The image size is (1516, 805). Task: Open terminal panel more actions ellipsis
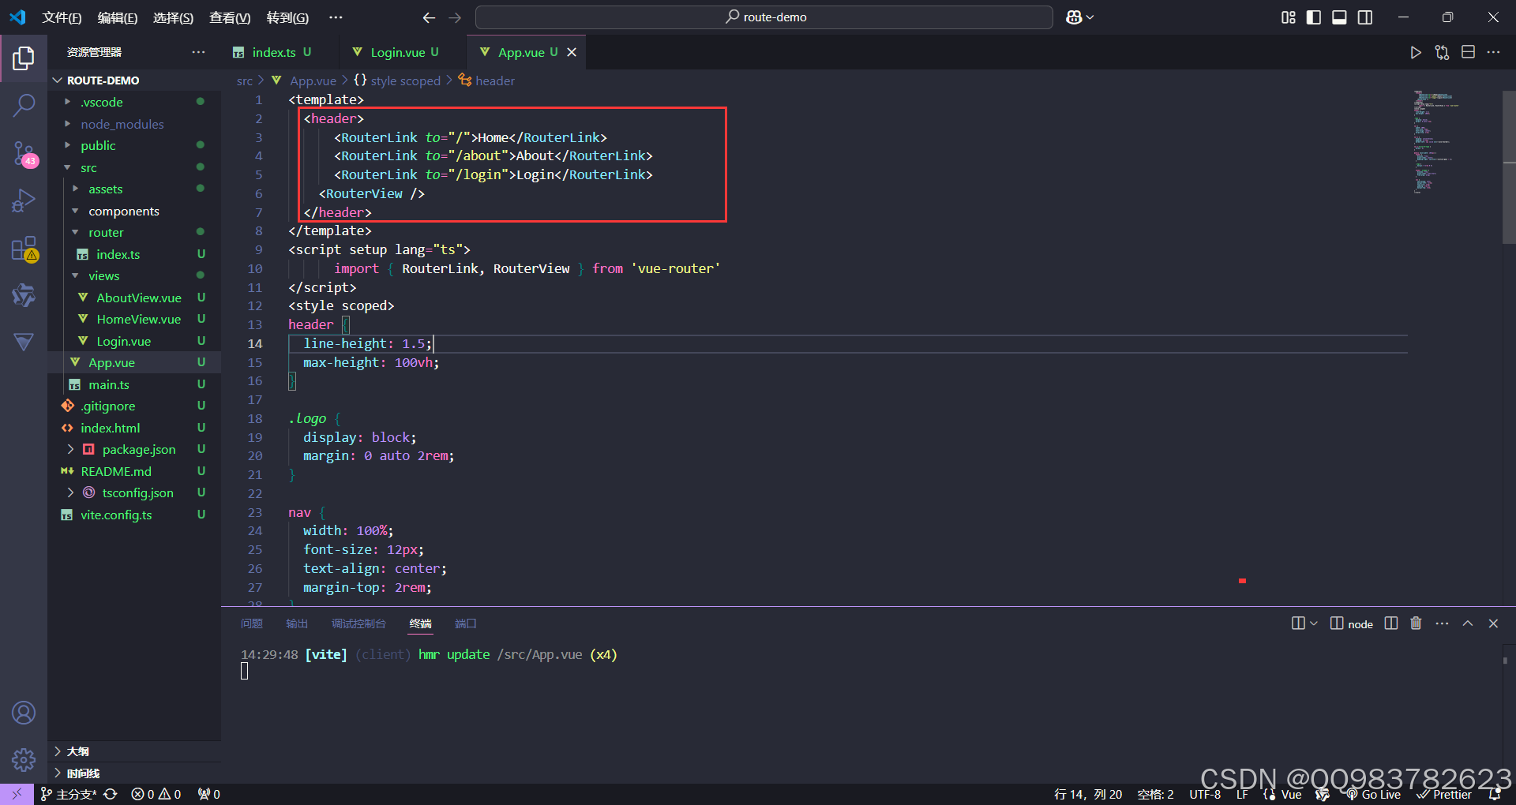click(x=1442, y=623)
